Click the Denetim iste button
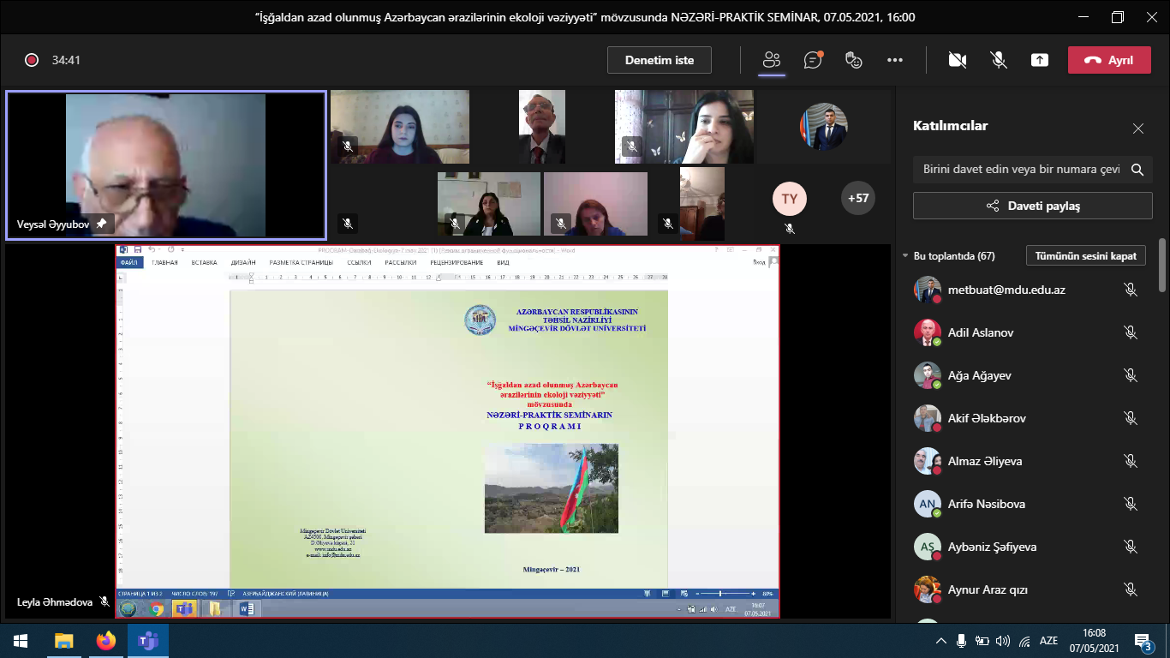Viewport: 1170px width, 658px height. tap(659, 60)
